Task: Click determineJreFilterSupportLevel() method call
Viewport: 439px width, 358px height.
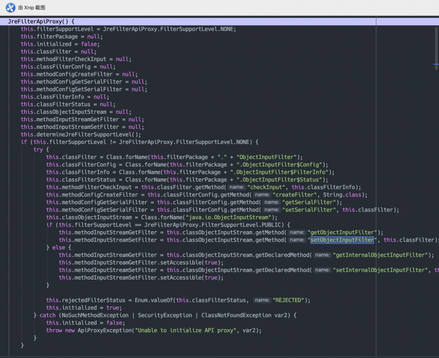Action: (x=89, y=135)
